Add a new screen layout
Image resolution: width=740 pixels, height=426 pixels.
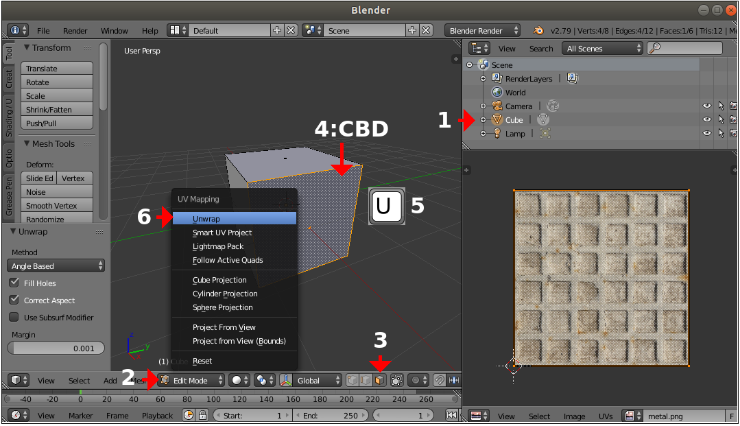point(277,30)
